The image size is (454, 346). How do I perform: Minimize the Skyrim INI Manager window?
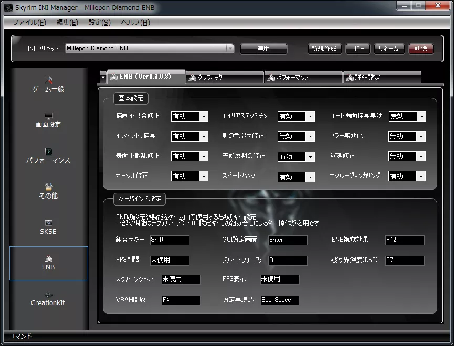(x=404, y=5)
